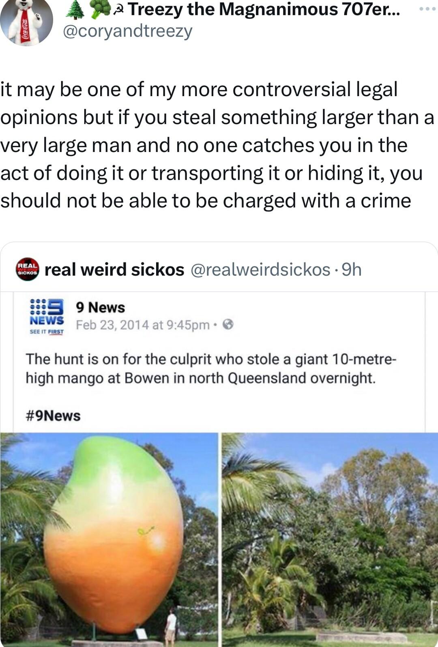Click the globe public visibility icon
Screen dimensions: 438x647
click(x=228, y=324)
